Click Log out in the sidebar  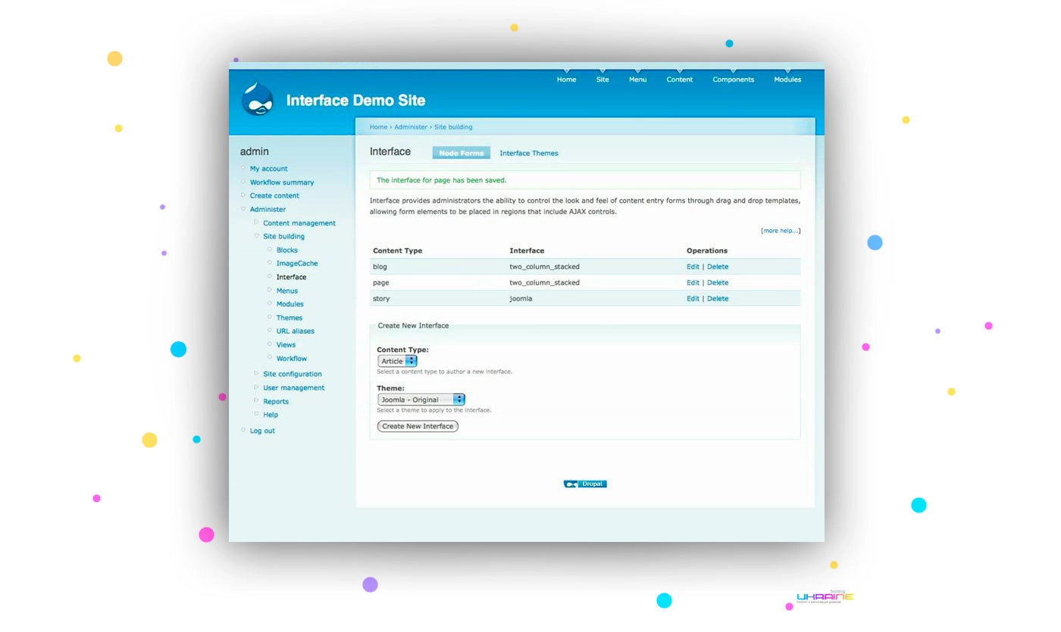[262, 431]
